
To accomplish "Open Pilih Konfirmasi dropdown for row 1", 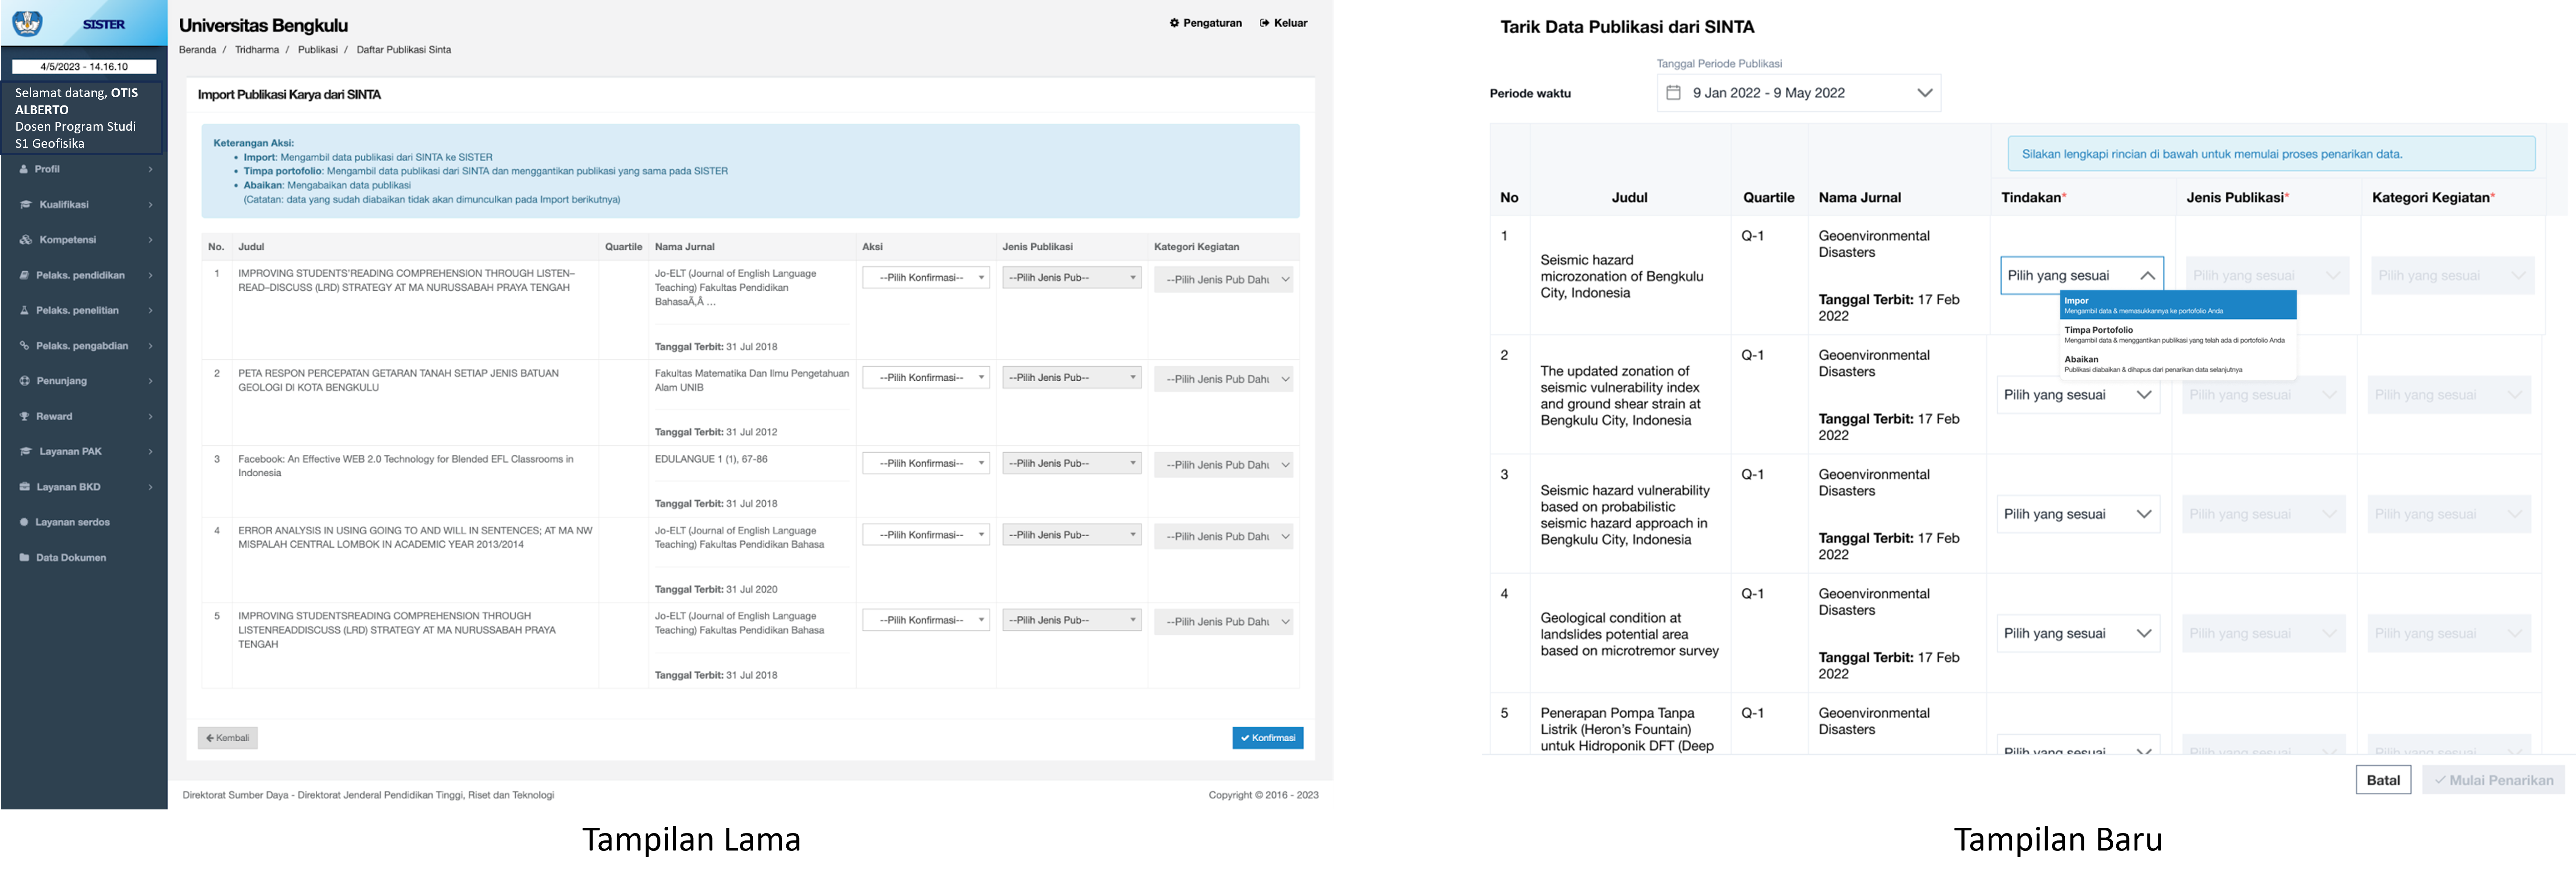I will (926, 278).
